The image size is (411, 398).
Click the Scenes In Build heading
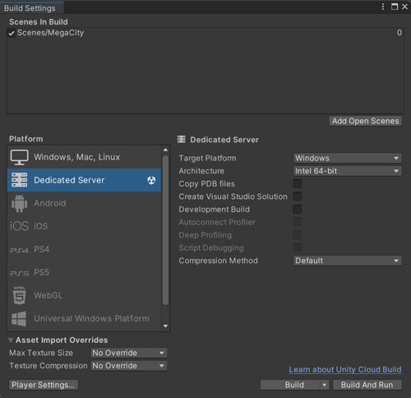pos(39,22)
